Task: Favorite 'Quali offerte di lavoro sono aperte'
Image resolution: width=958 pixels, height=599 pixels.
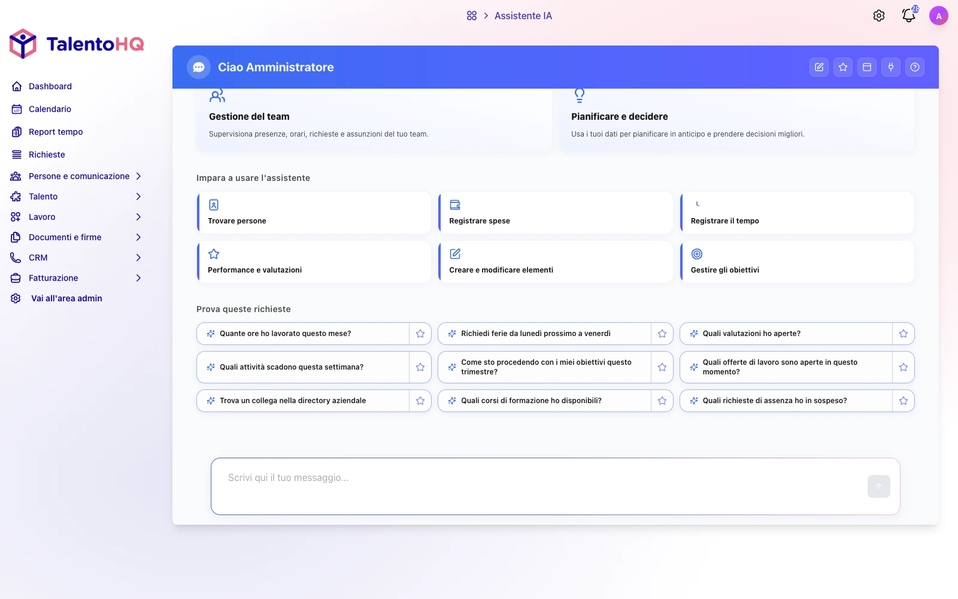Action: click(904, 367)
